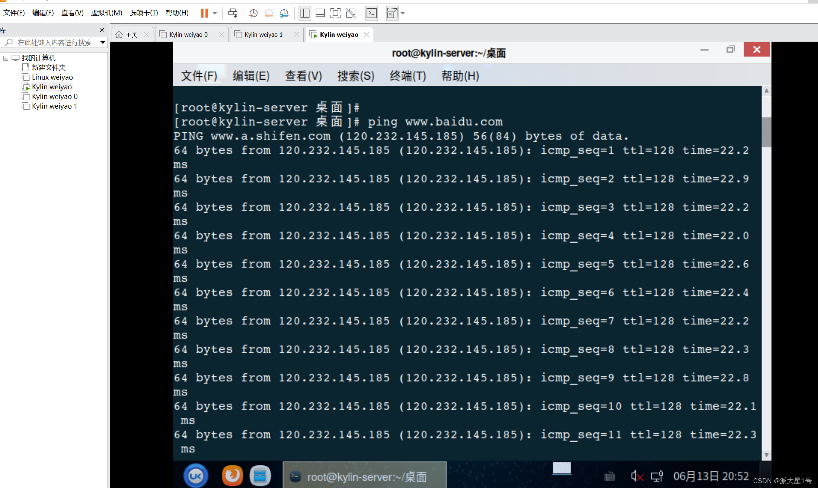Image resolution: width=818 pixels, height=488 pixels.
Task: Pause the running virtual machine
Action: coord(204,13)
